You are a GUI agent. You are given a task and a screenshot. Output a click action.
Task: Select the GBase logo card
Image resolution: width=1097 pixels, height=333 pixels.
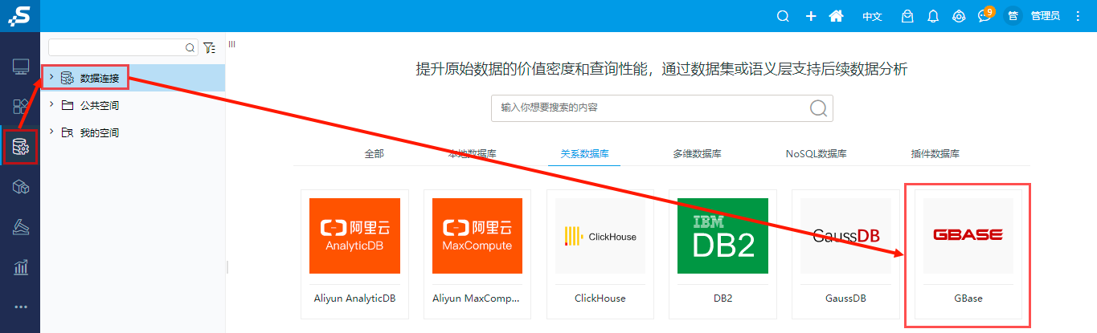(968, 236)
